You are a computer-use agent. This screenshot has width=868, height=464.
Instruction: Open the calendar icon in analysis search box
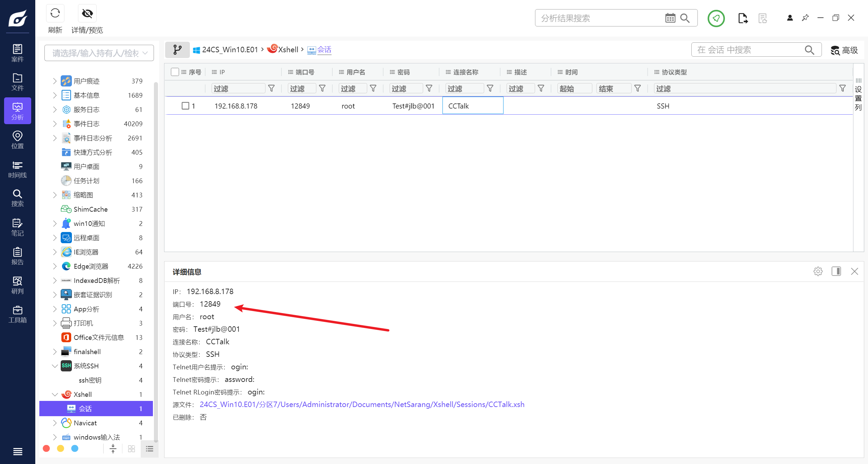(x=670, y=18)
